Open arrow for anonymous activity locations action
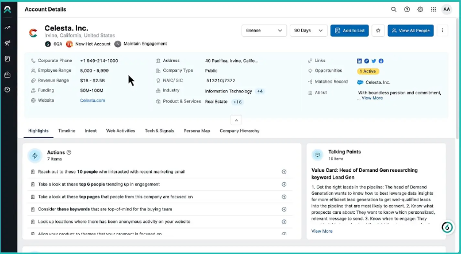Screen dimensions: 461x254 pos(284,222)
